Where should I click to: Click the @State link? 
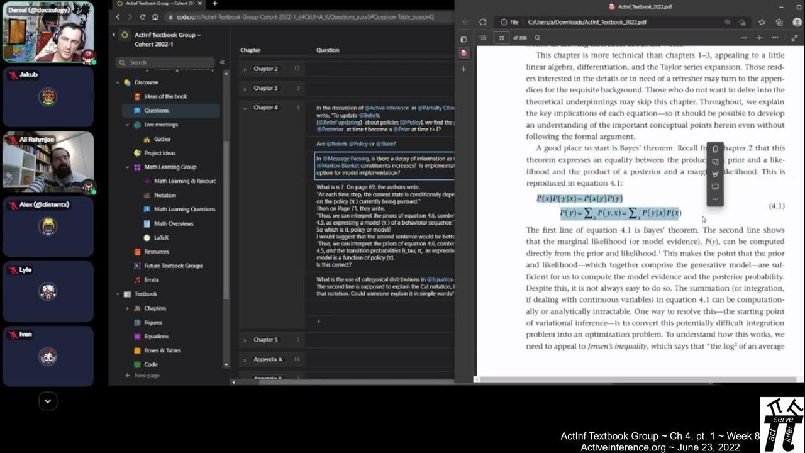click(385, 144)
